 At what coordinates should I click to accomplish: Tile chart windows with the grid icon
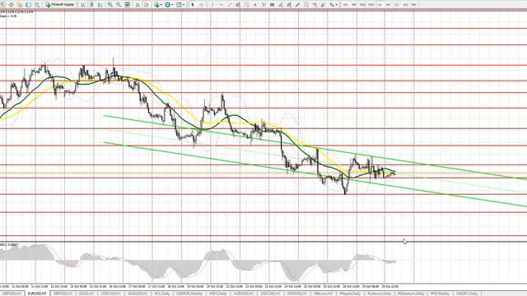tap(128, 5)
